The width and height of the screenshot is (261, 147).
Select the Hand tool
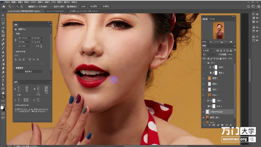(x=3, y=93)
